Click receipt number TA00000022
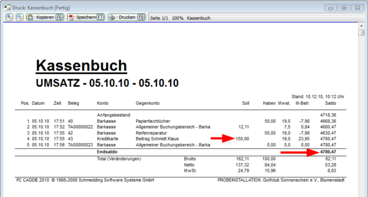368x197 pixels. pos(80,127)
